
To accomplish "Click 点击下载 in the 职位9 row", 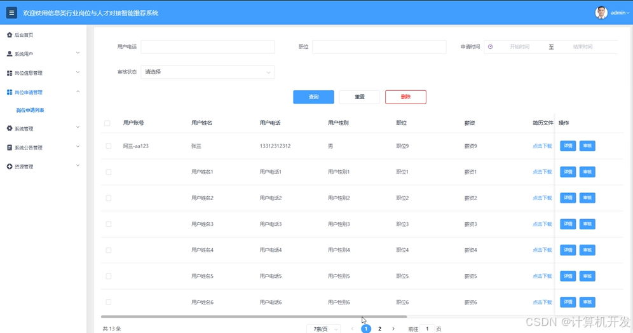I will click(x=542, y=146).
